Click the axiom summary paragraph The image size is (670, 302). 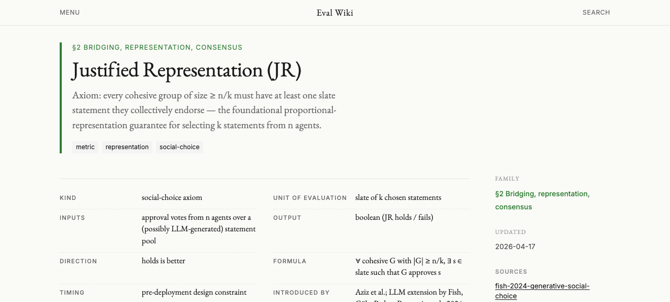pos(204,110)
